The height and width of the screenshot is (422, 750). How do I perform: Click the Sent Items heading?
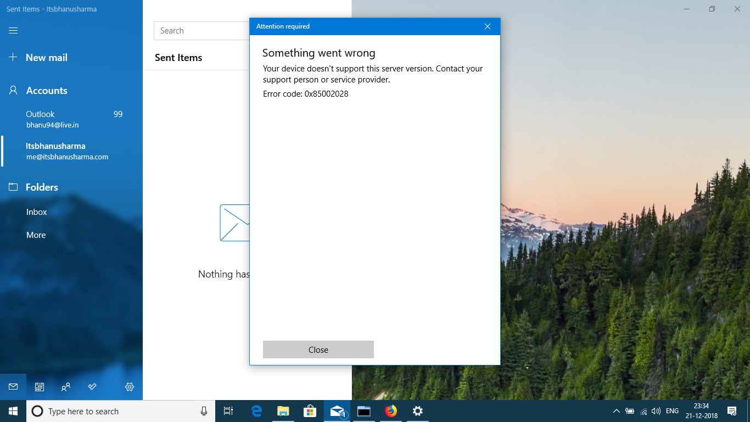pos(178,58)
